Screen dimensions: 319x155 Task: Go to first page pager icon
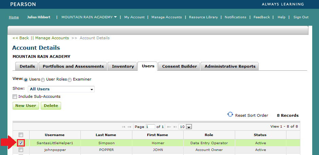[x=123, y=127]
